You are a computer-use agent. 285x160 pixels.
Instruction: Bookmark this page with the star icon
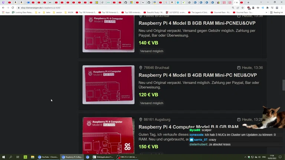tap(242, 8)
